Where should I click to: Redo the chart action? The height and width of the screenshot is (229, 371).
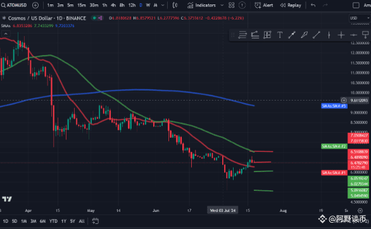(x=325, y=5)
